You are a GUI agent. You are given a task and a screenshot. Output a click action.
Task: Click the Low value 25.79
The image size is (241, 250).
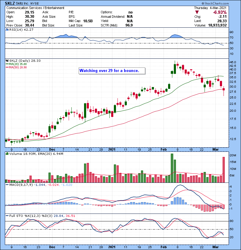pyautogui.click(x=29, y=21)
